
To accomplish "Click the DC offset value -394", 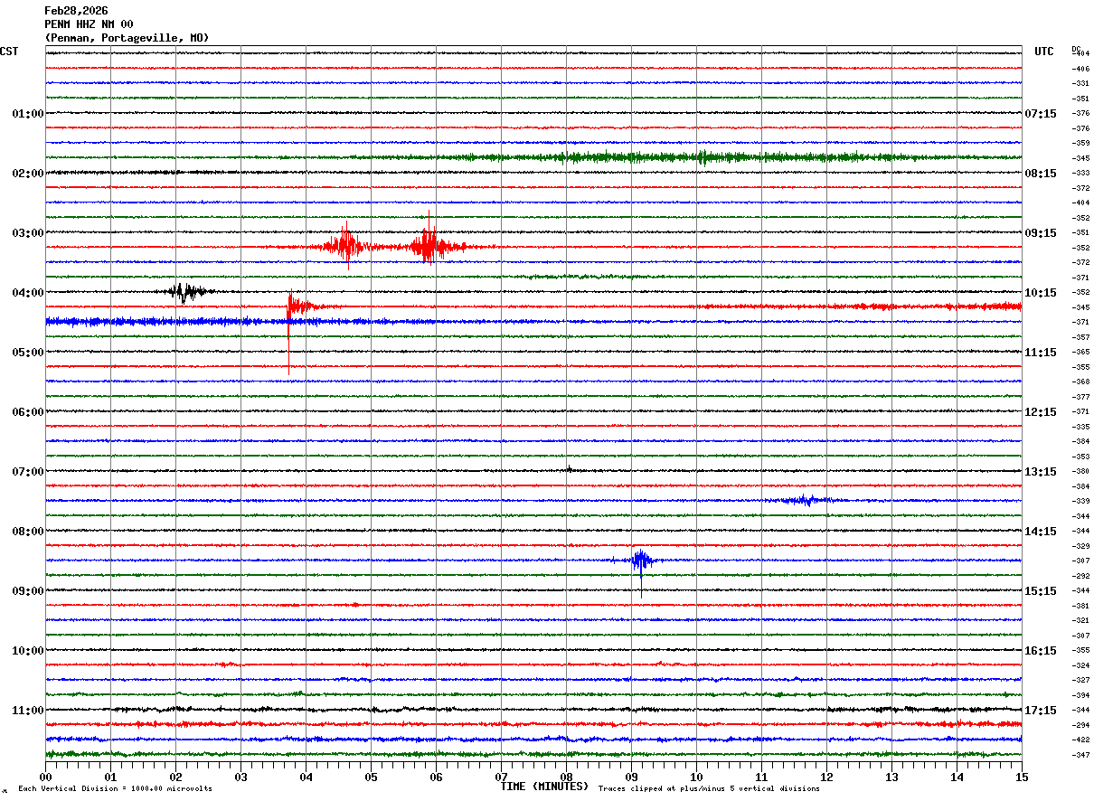I will pyautogui.click(x=1080, y=695).
